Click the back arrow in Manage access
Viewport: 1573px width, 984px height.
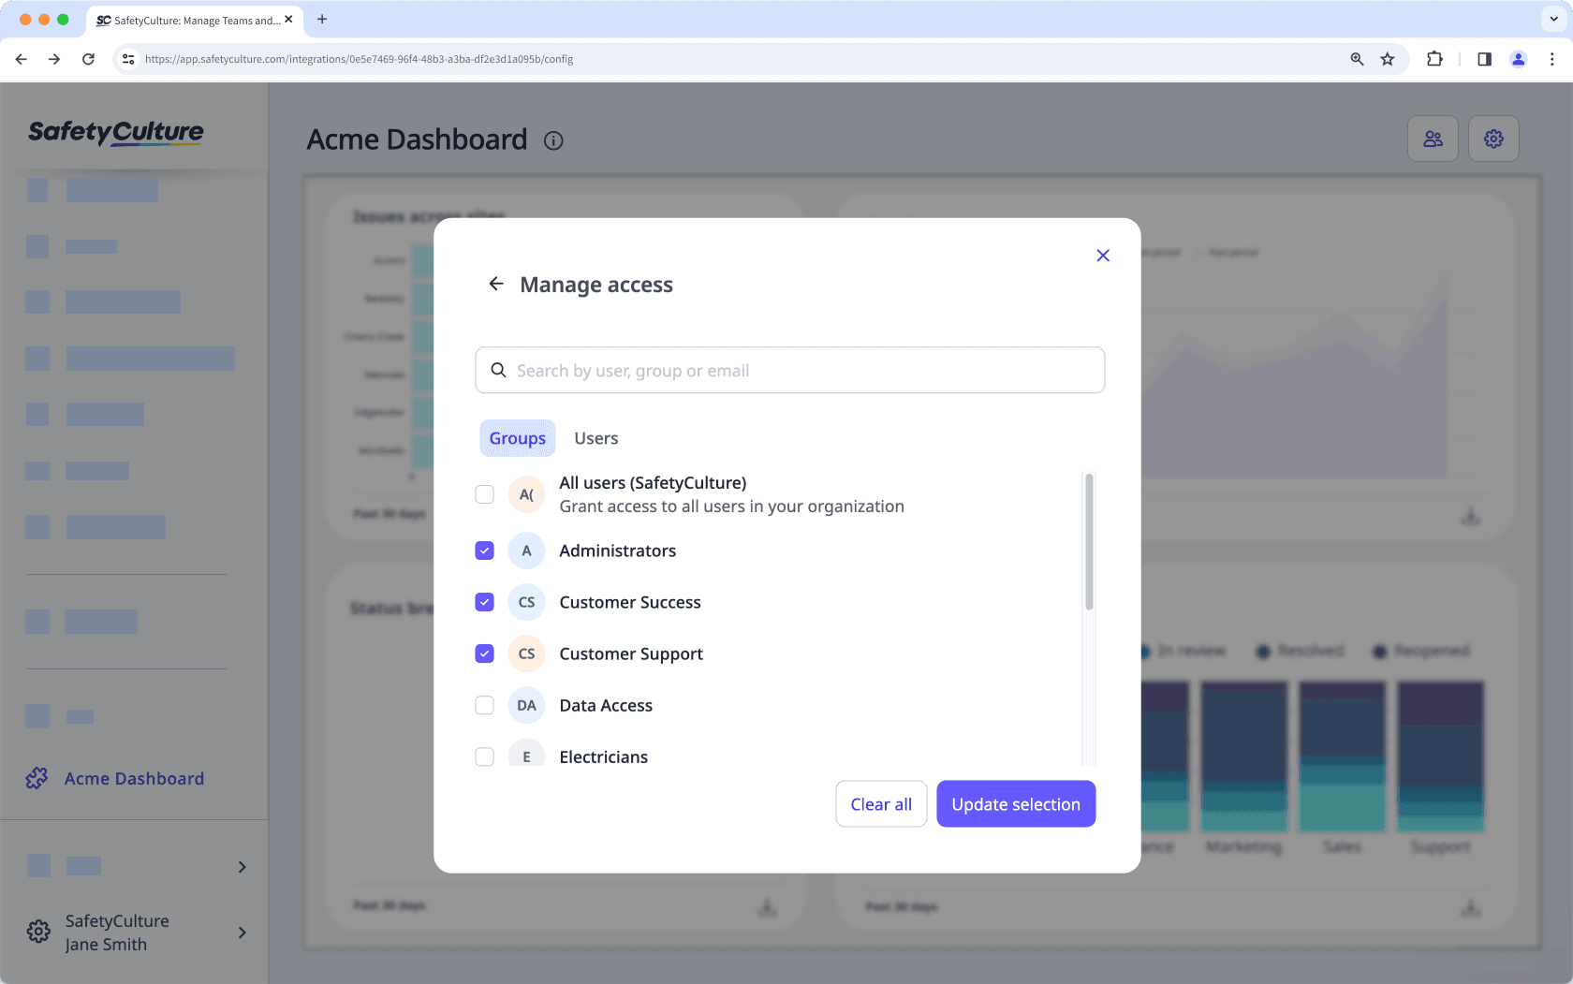[x=495, y=284]
